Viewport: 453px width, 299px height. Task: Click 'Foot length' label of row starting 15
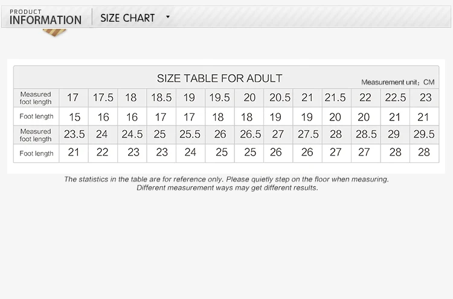click(36, 116)
